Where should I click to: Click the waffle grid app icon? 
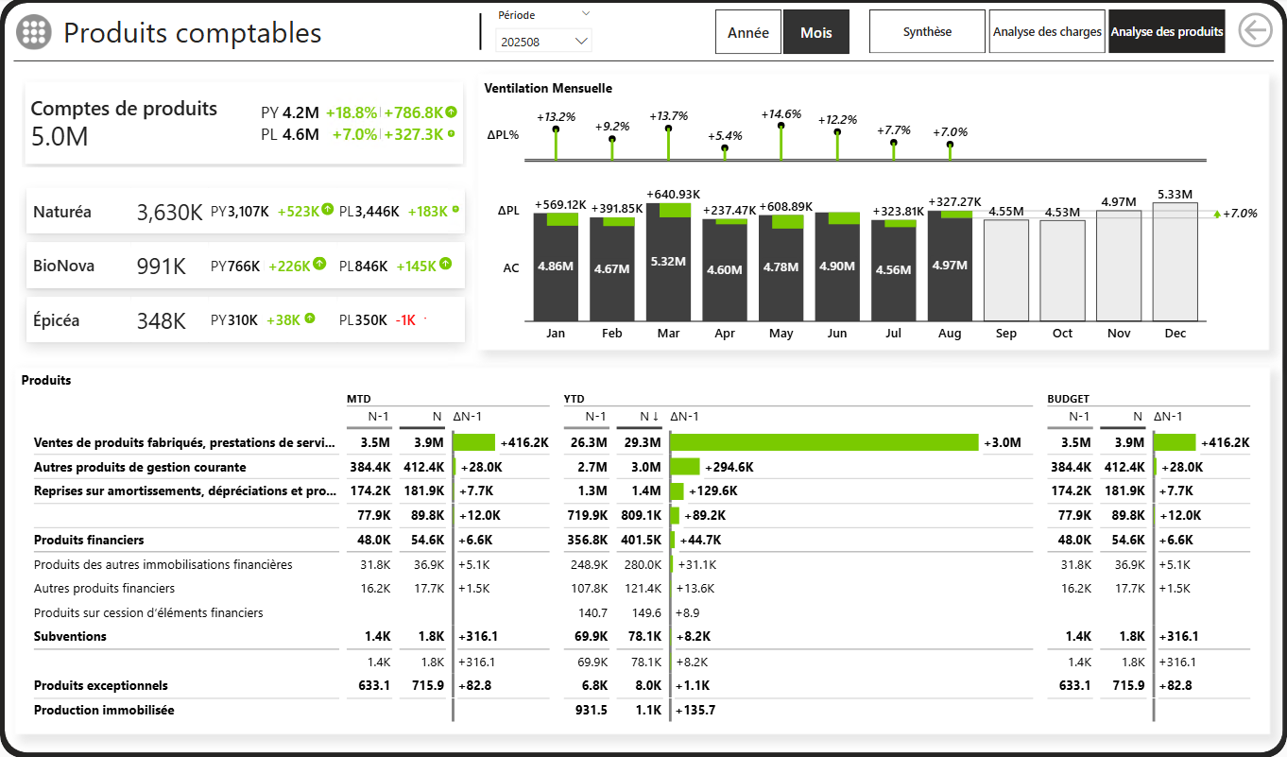coord(34,31)
